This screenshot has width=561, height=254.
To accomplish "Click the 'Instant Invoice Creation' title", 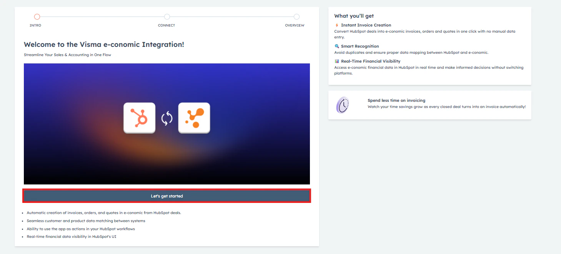I will coord(366,25).
